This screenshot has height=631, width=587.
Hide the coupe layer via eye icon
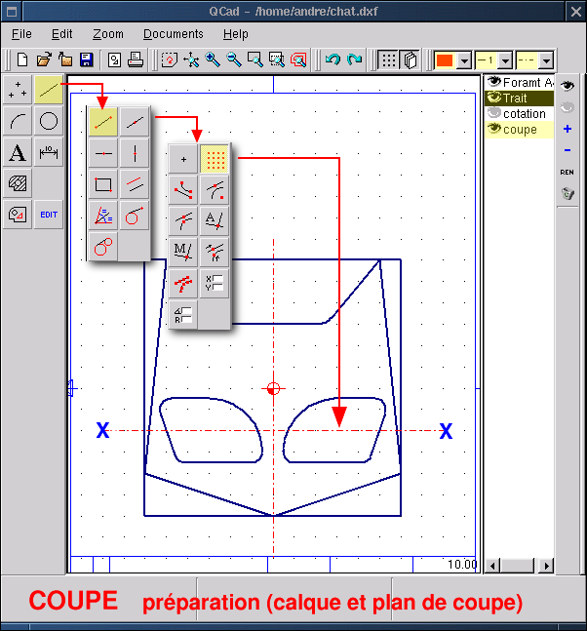tap(493, 130)
